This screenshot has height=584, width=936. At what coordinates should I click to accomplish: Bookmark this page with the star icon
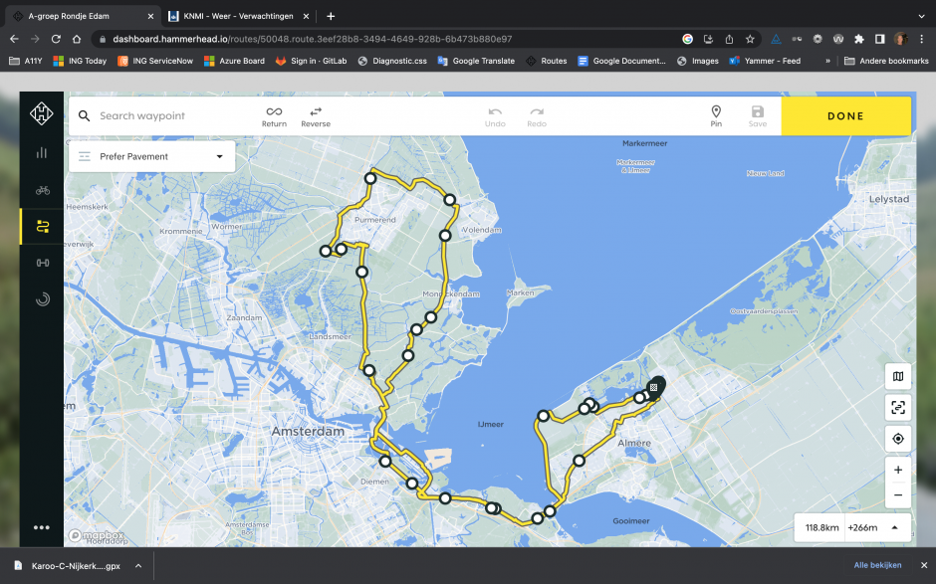tap(750, 39)
